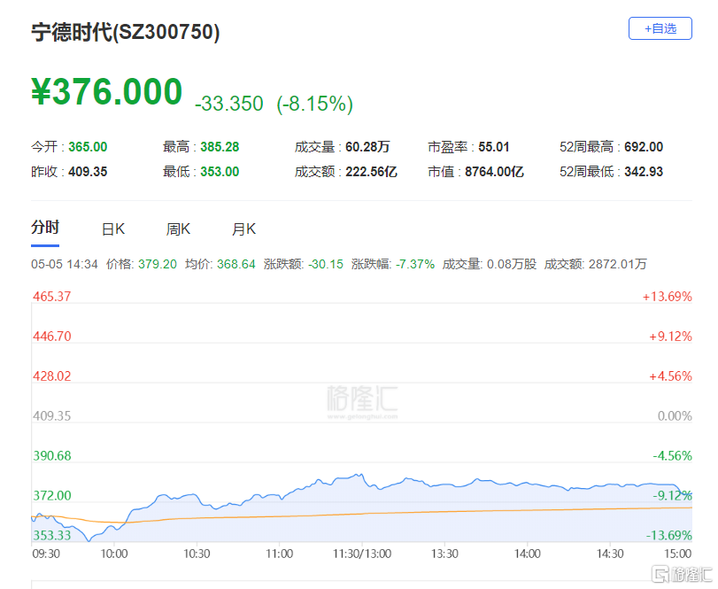This screenshot has width=718, height=589.
Task: Click the 13:30 time axis label
Action: point(444,554)
